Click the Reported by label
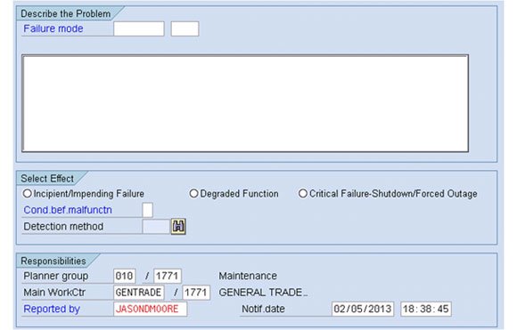Viewport: 517px width, 330px height. (52, 309)
